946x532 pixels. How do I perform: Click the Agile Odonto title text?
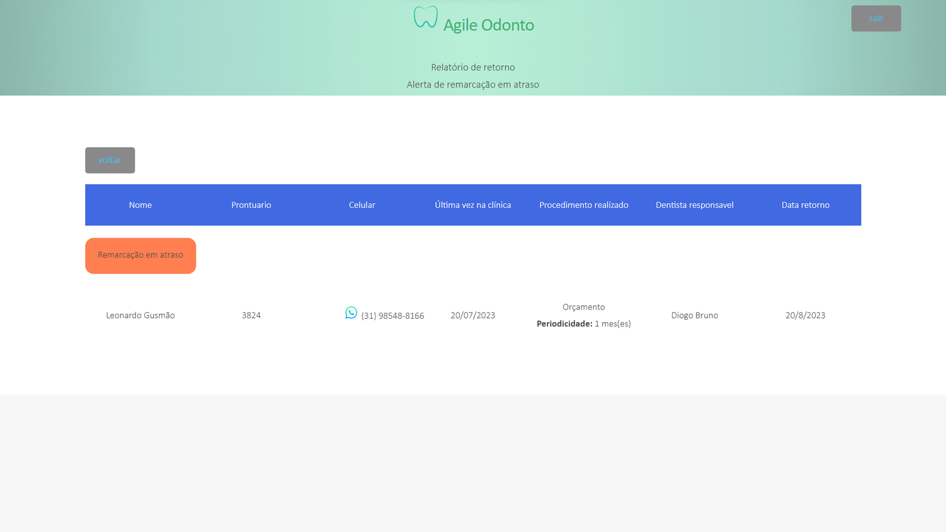click(488, 25)
